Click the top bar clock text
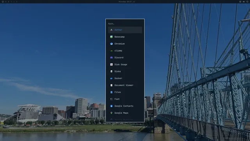250x141 pixels. click(x=125, y=2)
